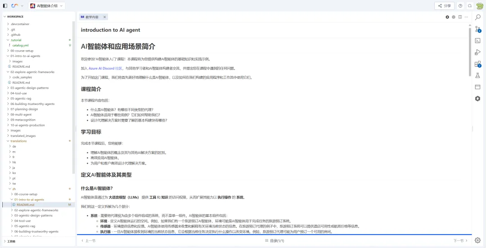Click the circular target icon in editor toolbar
The height and width of the screenshot is (248, 486).
point(454,17)
